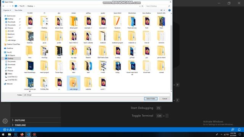Click the Search Desktop box
This screenshot has height=137, width=244.
(158, 6)
